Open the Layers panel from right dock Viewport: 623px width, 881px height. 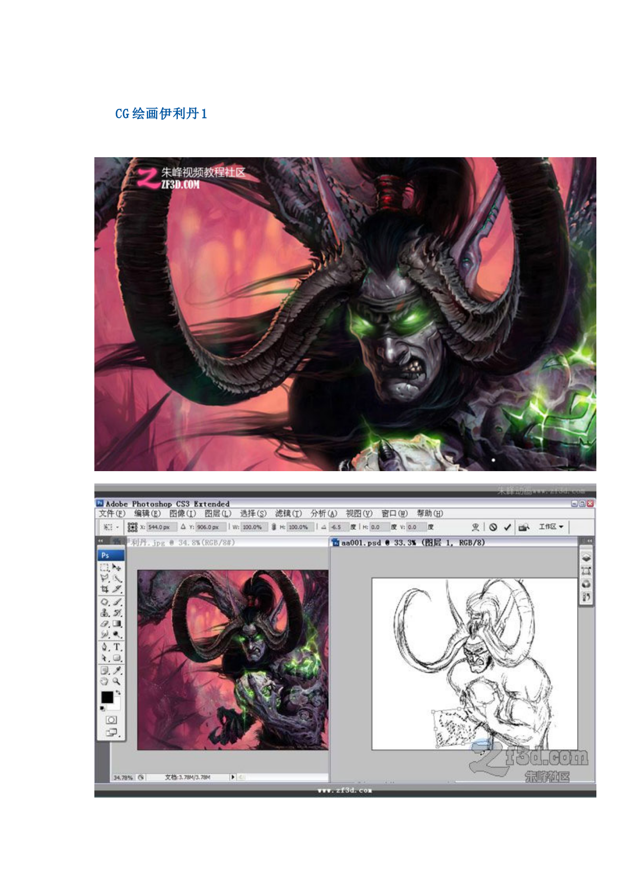click(x=586, y=558)
